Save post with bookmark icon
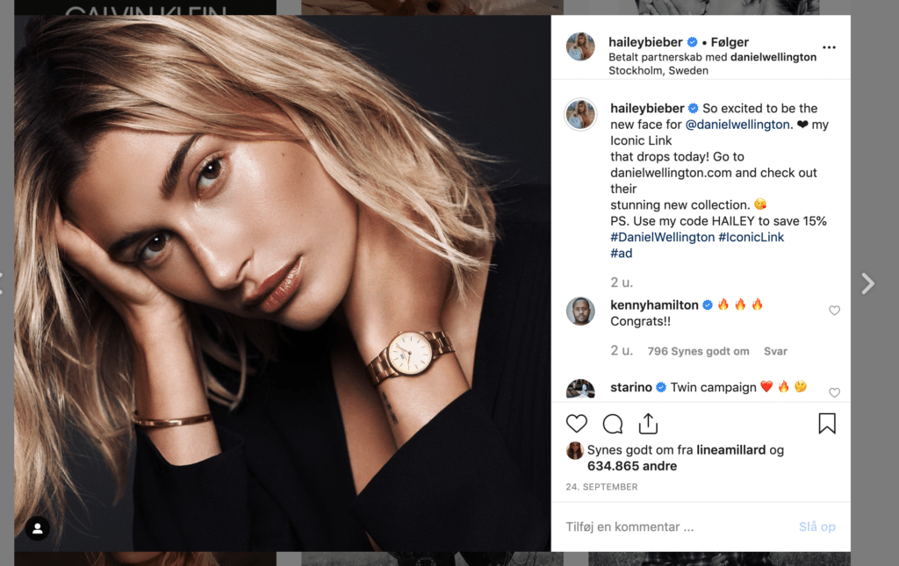This screenshot has height=566, width=899. (x=827, y=423)
